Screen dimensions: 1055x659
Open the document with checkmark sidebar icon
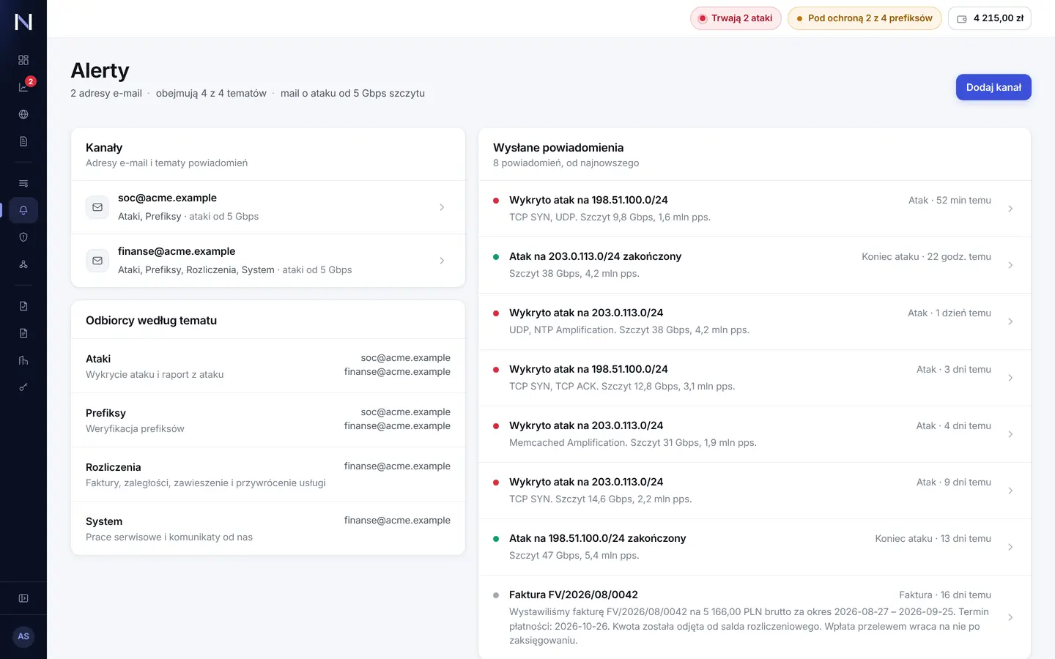23,306
